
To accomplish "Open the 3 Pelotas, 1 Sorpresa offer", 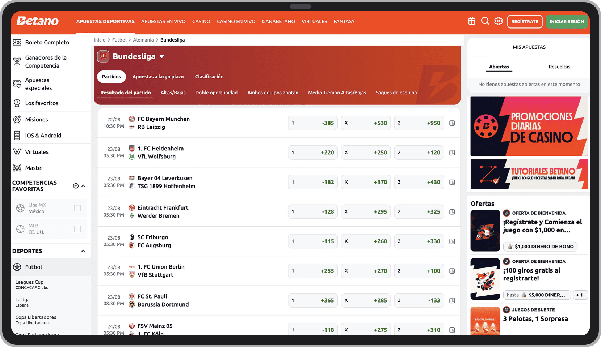I will click(x=535, y=319).
